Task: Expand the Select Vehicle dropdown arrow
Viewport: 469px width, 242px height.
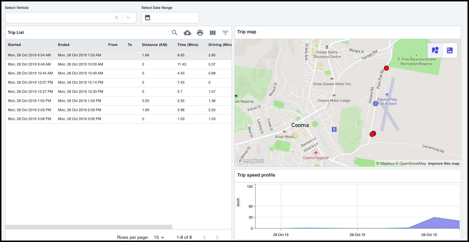Action: [x=128, y=18]
